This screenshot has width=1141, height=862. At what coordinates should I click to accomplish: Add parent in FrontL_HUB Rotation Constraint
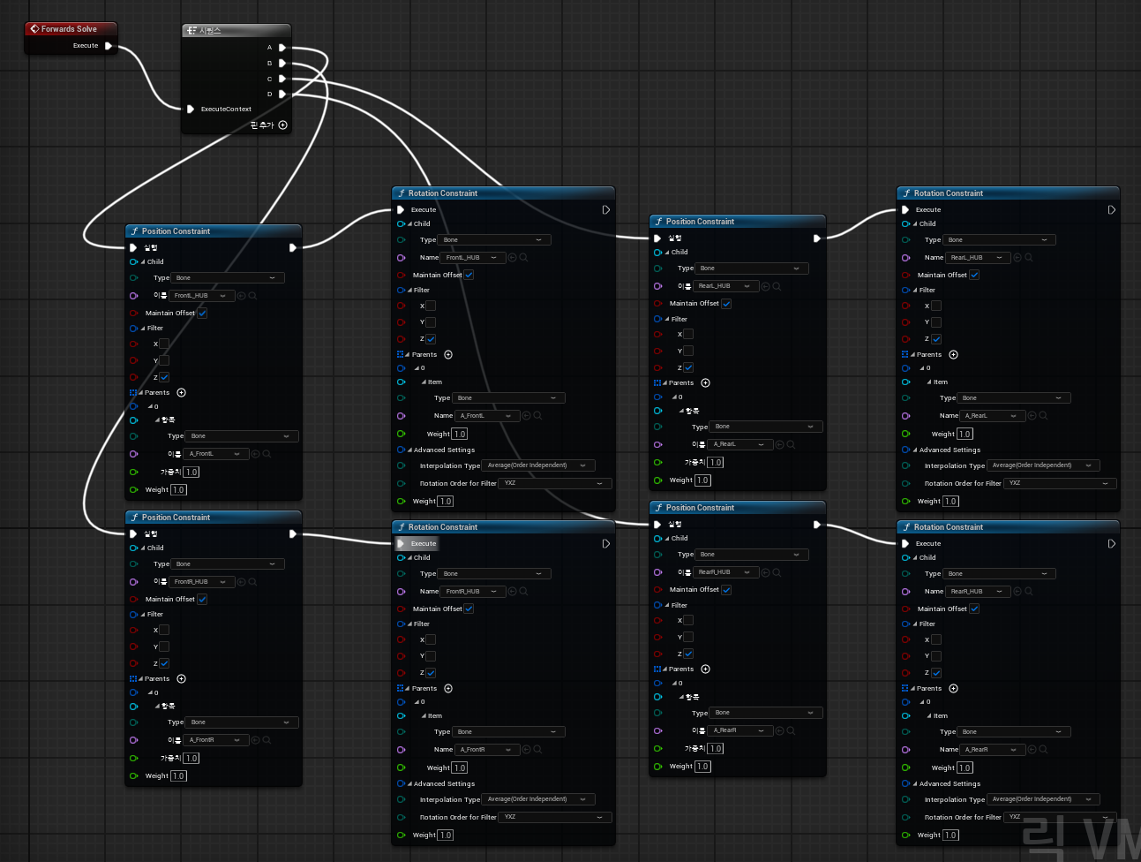point(448,355)
